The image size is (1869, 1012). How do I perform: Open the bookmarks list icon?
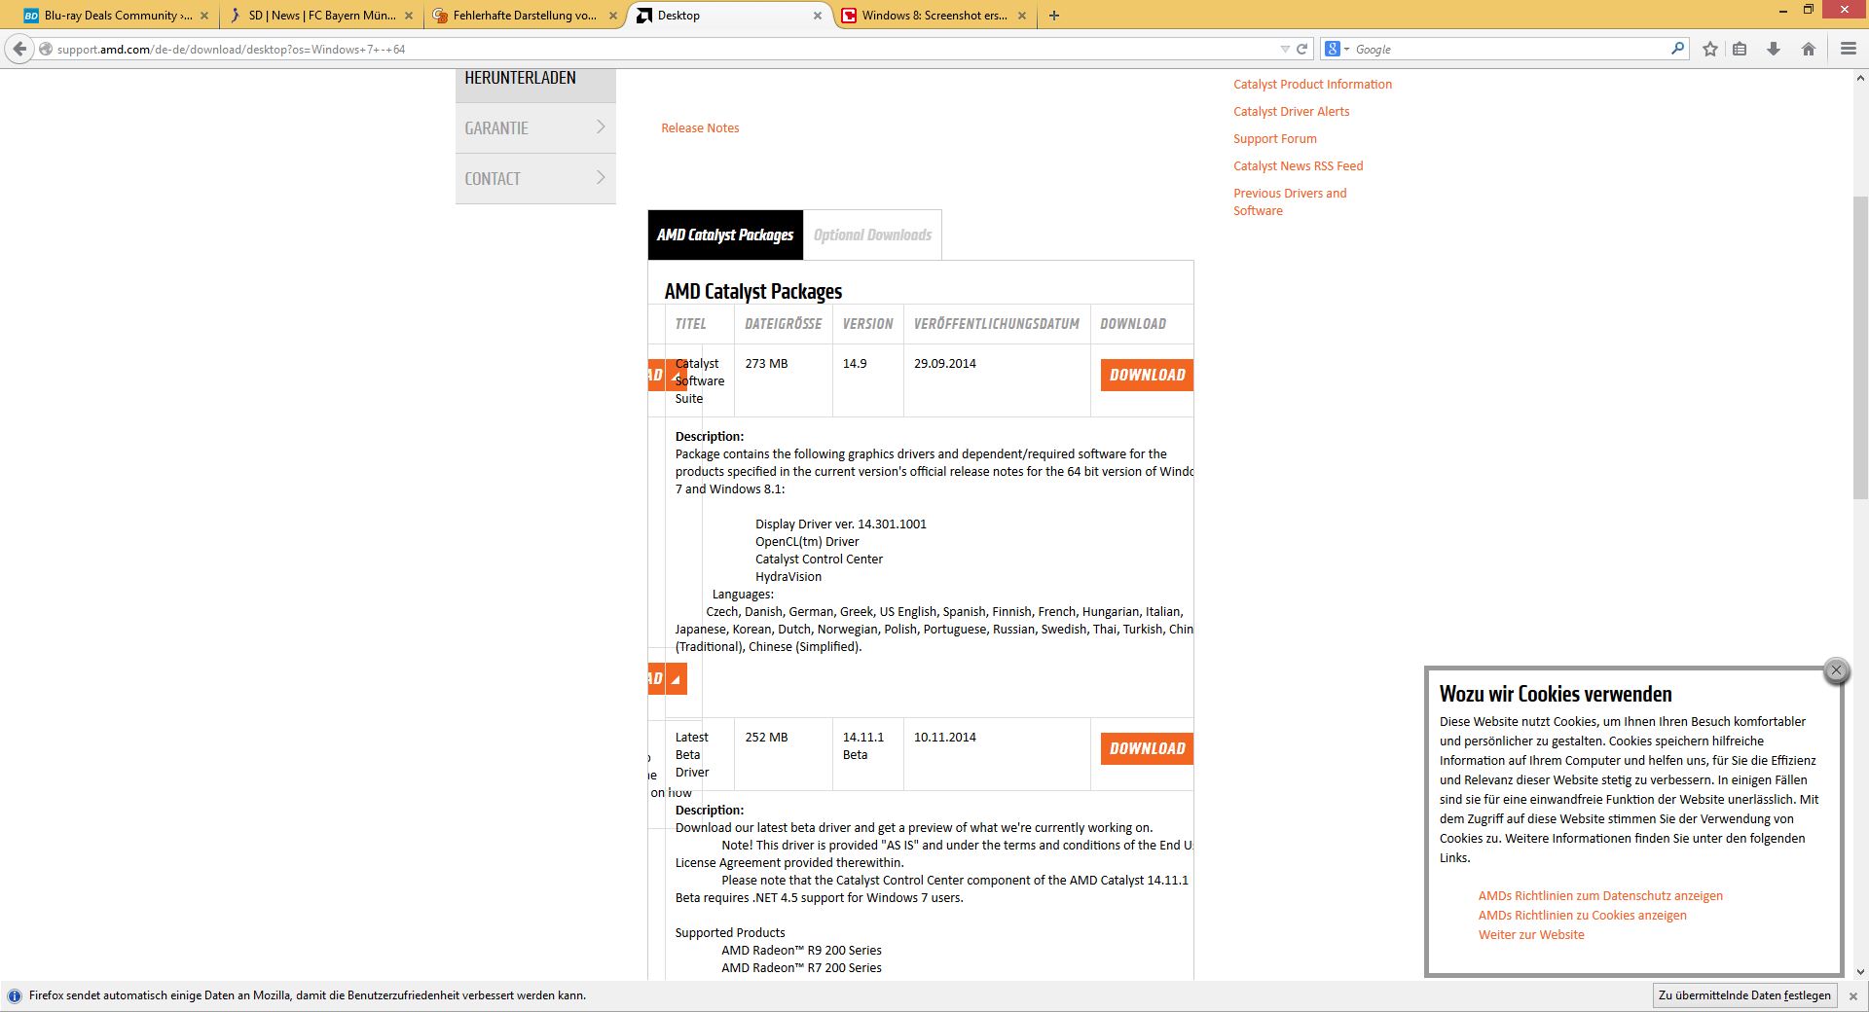(1740, 49)
